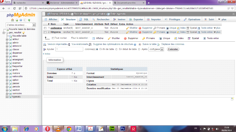
Task: Click printer icon for Version imprimable
Action: click(x=45, y=44)
